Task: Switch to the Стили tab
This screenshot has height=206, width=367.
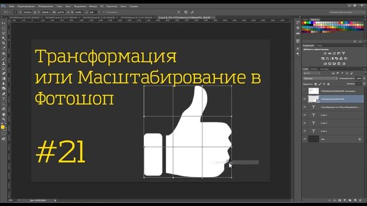Action: coord(319,46)
